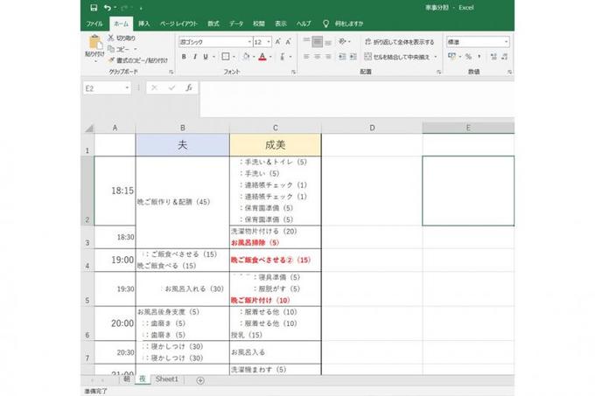Screen dimensions: 595x396
Task: Expand the font color dropdown arrow
Action: pos(270,57)
